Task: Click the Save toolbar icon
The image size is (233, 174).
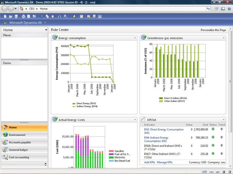Action: pyautogui.click(x=16, y=16)
